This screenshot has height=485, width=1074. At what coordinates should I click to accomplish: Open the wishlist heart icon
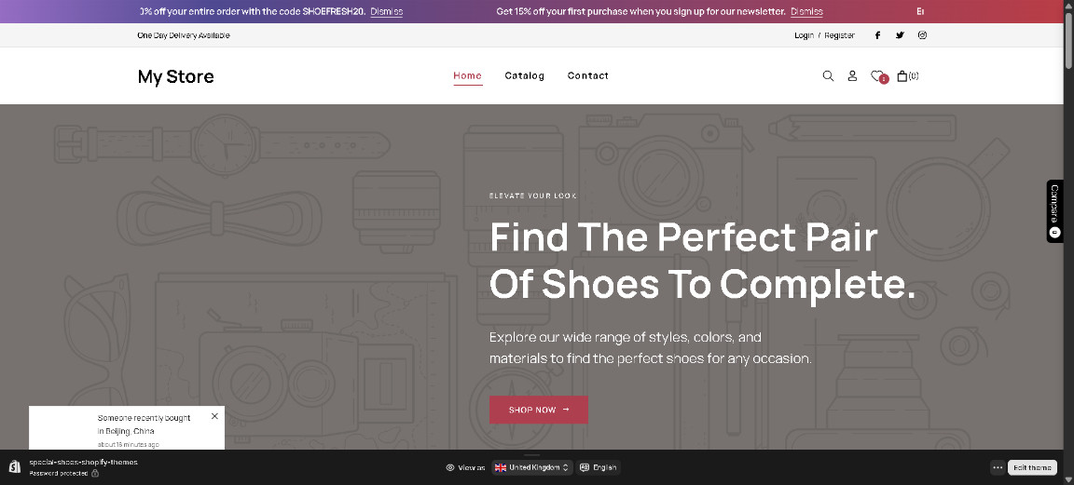pos(877,76)
